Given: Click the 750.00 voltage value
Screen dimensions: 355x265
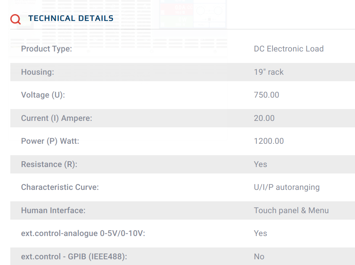Looking at the screenshot, I should [266, 95].
